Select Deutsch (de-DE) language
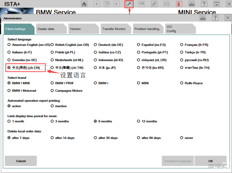This screenshot has height=173, width=232. point(109,45)
